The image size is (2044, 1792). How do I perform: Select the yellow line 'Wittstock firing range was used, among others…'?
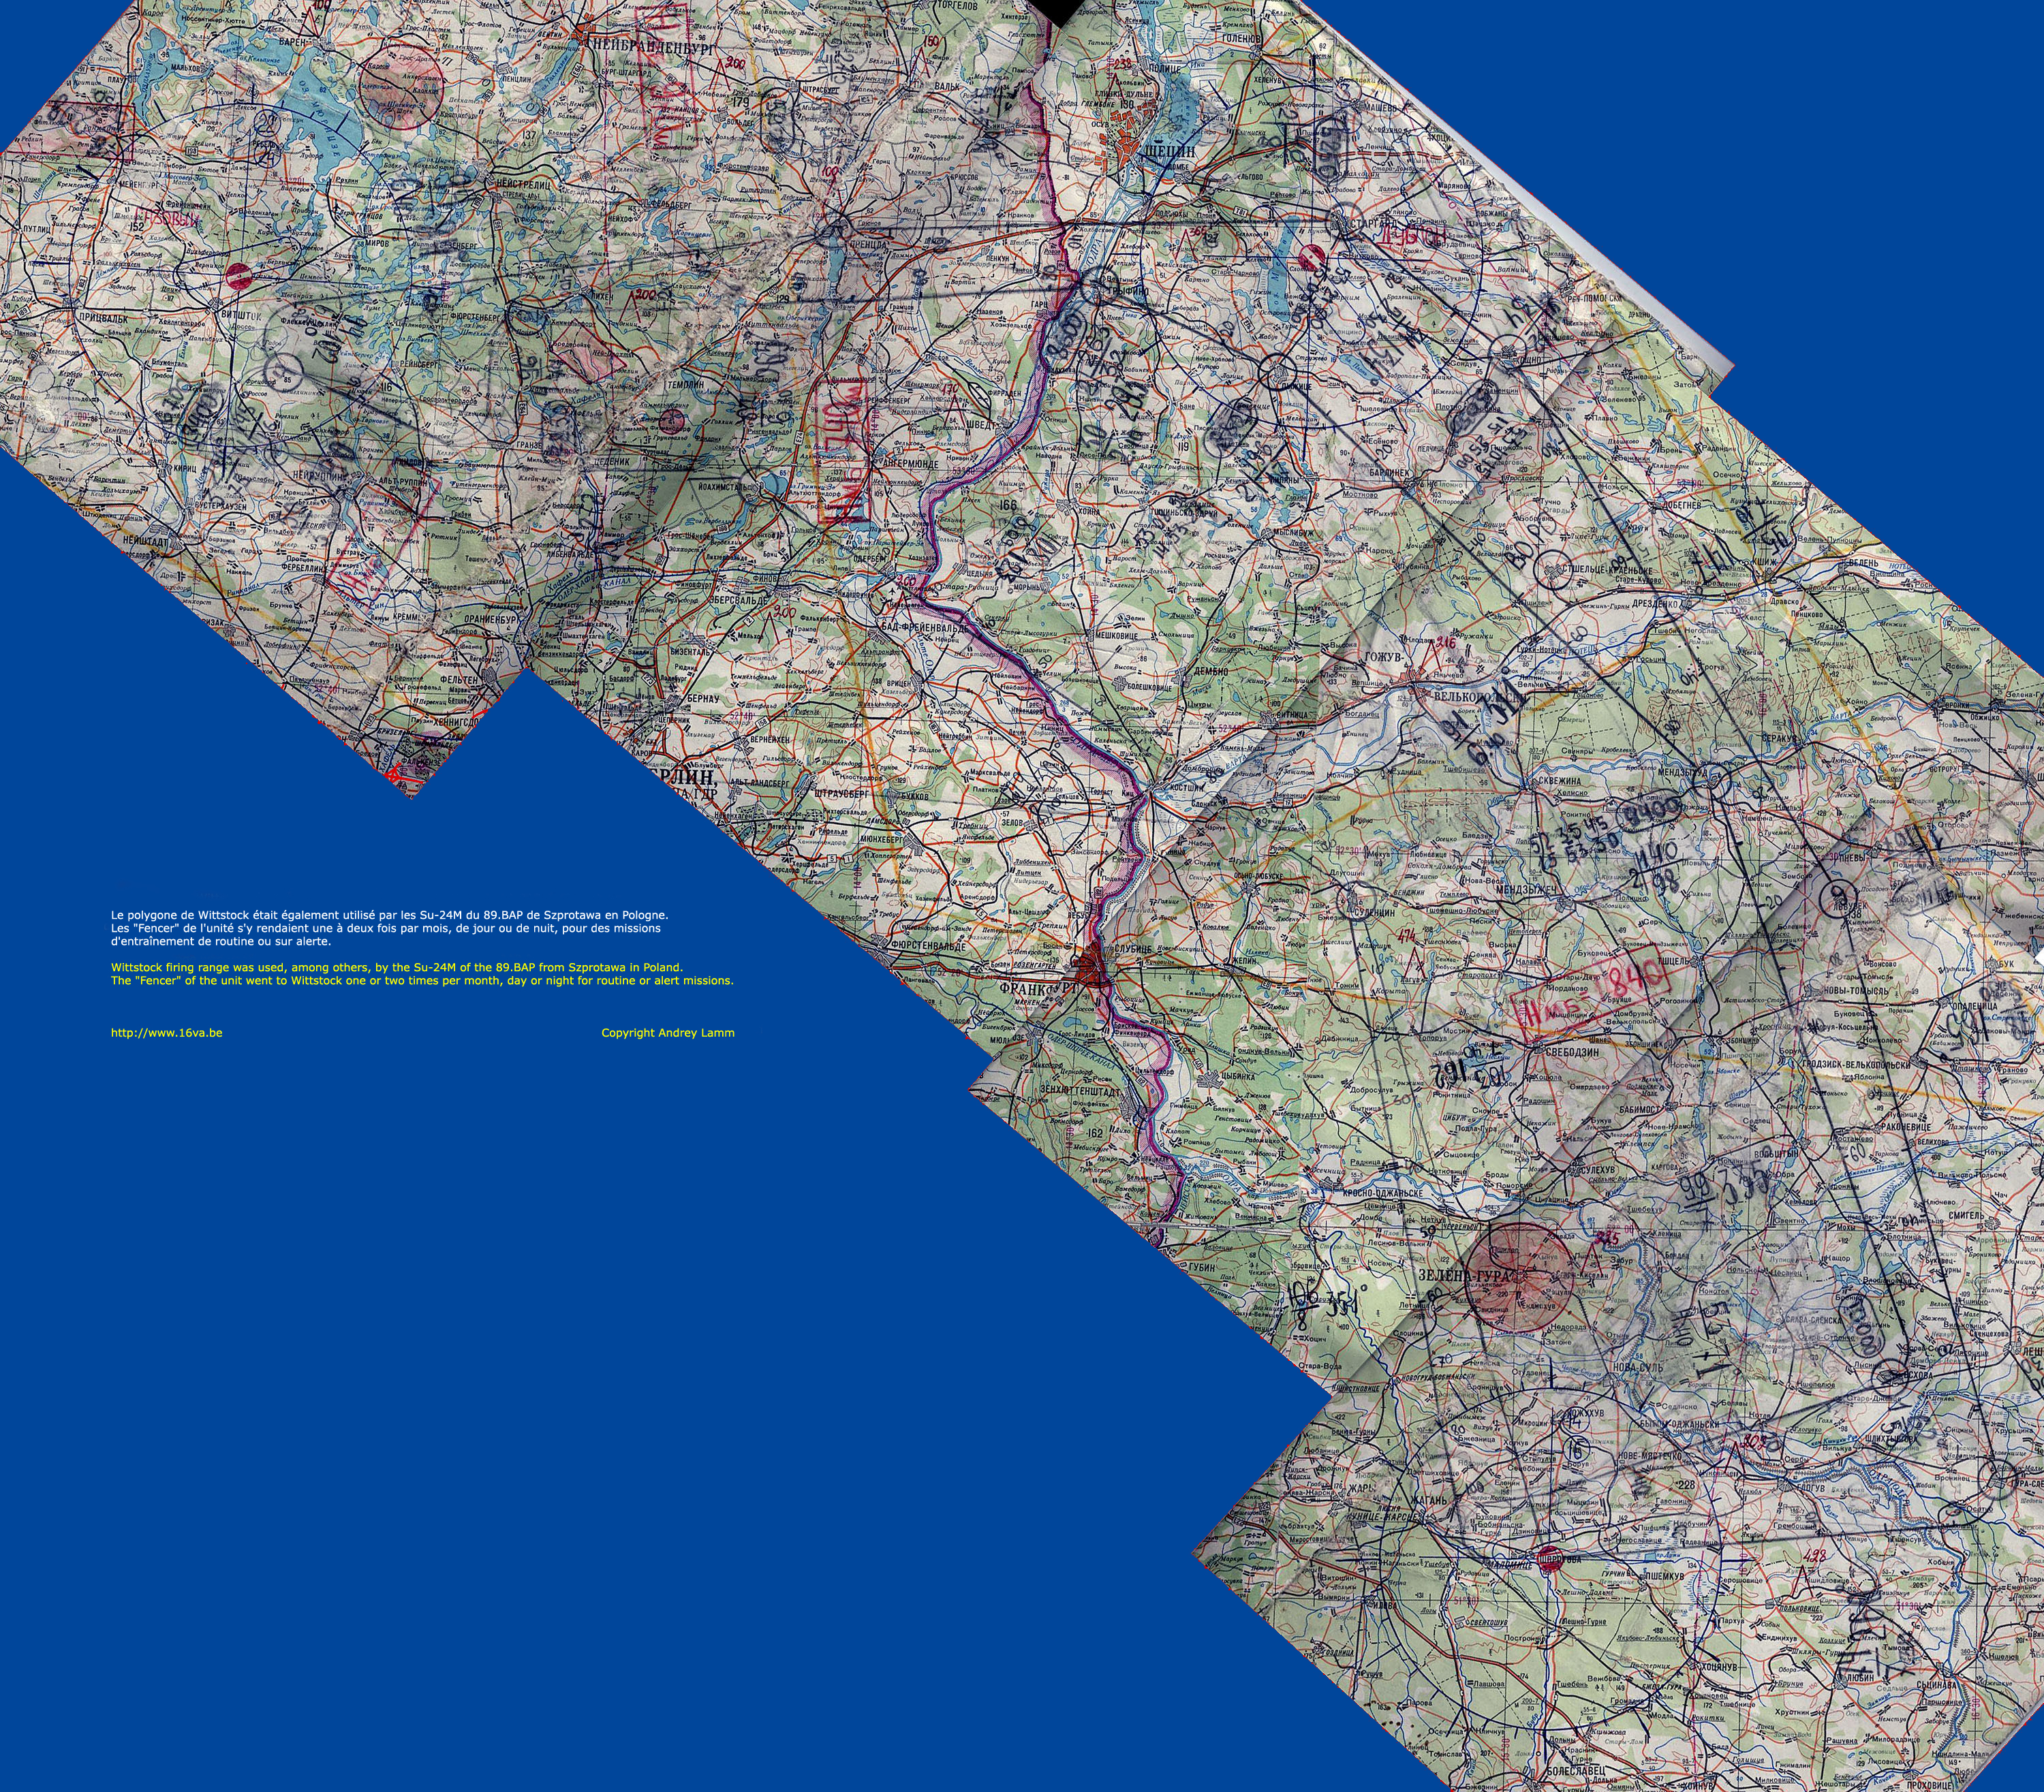coord(396,967)
